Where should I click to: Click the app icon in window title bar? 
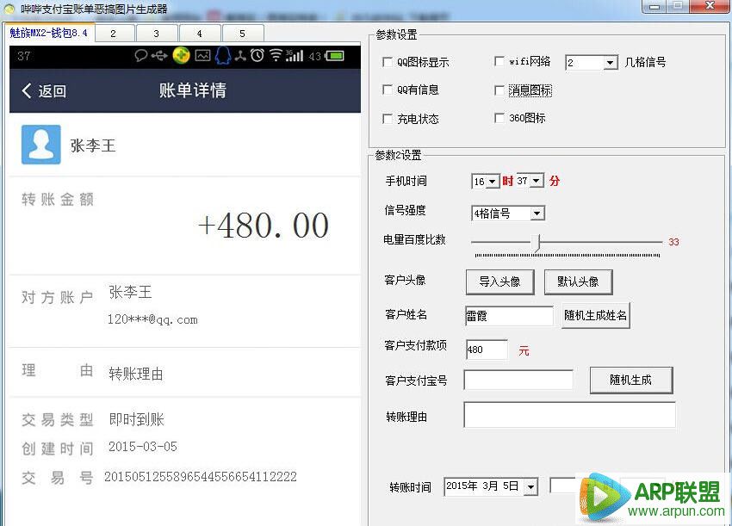pos(9,9)
